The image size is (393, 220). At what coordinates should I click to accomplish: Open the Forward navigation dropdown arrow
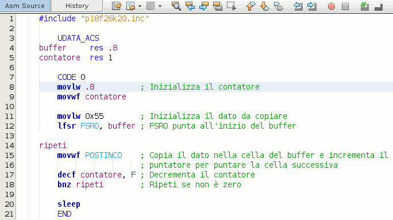click(160, 6)
